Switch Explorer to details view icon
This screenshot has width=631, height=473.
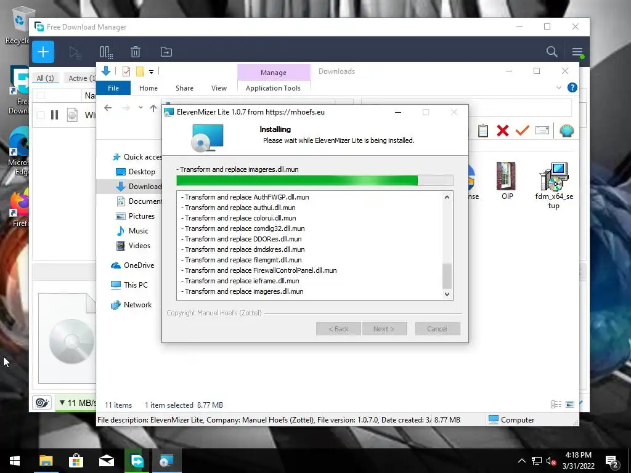[x=556, y=404]
